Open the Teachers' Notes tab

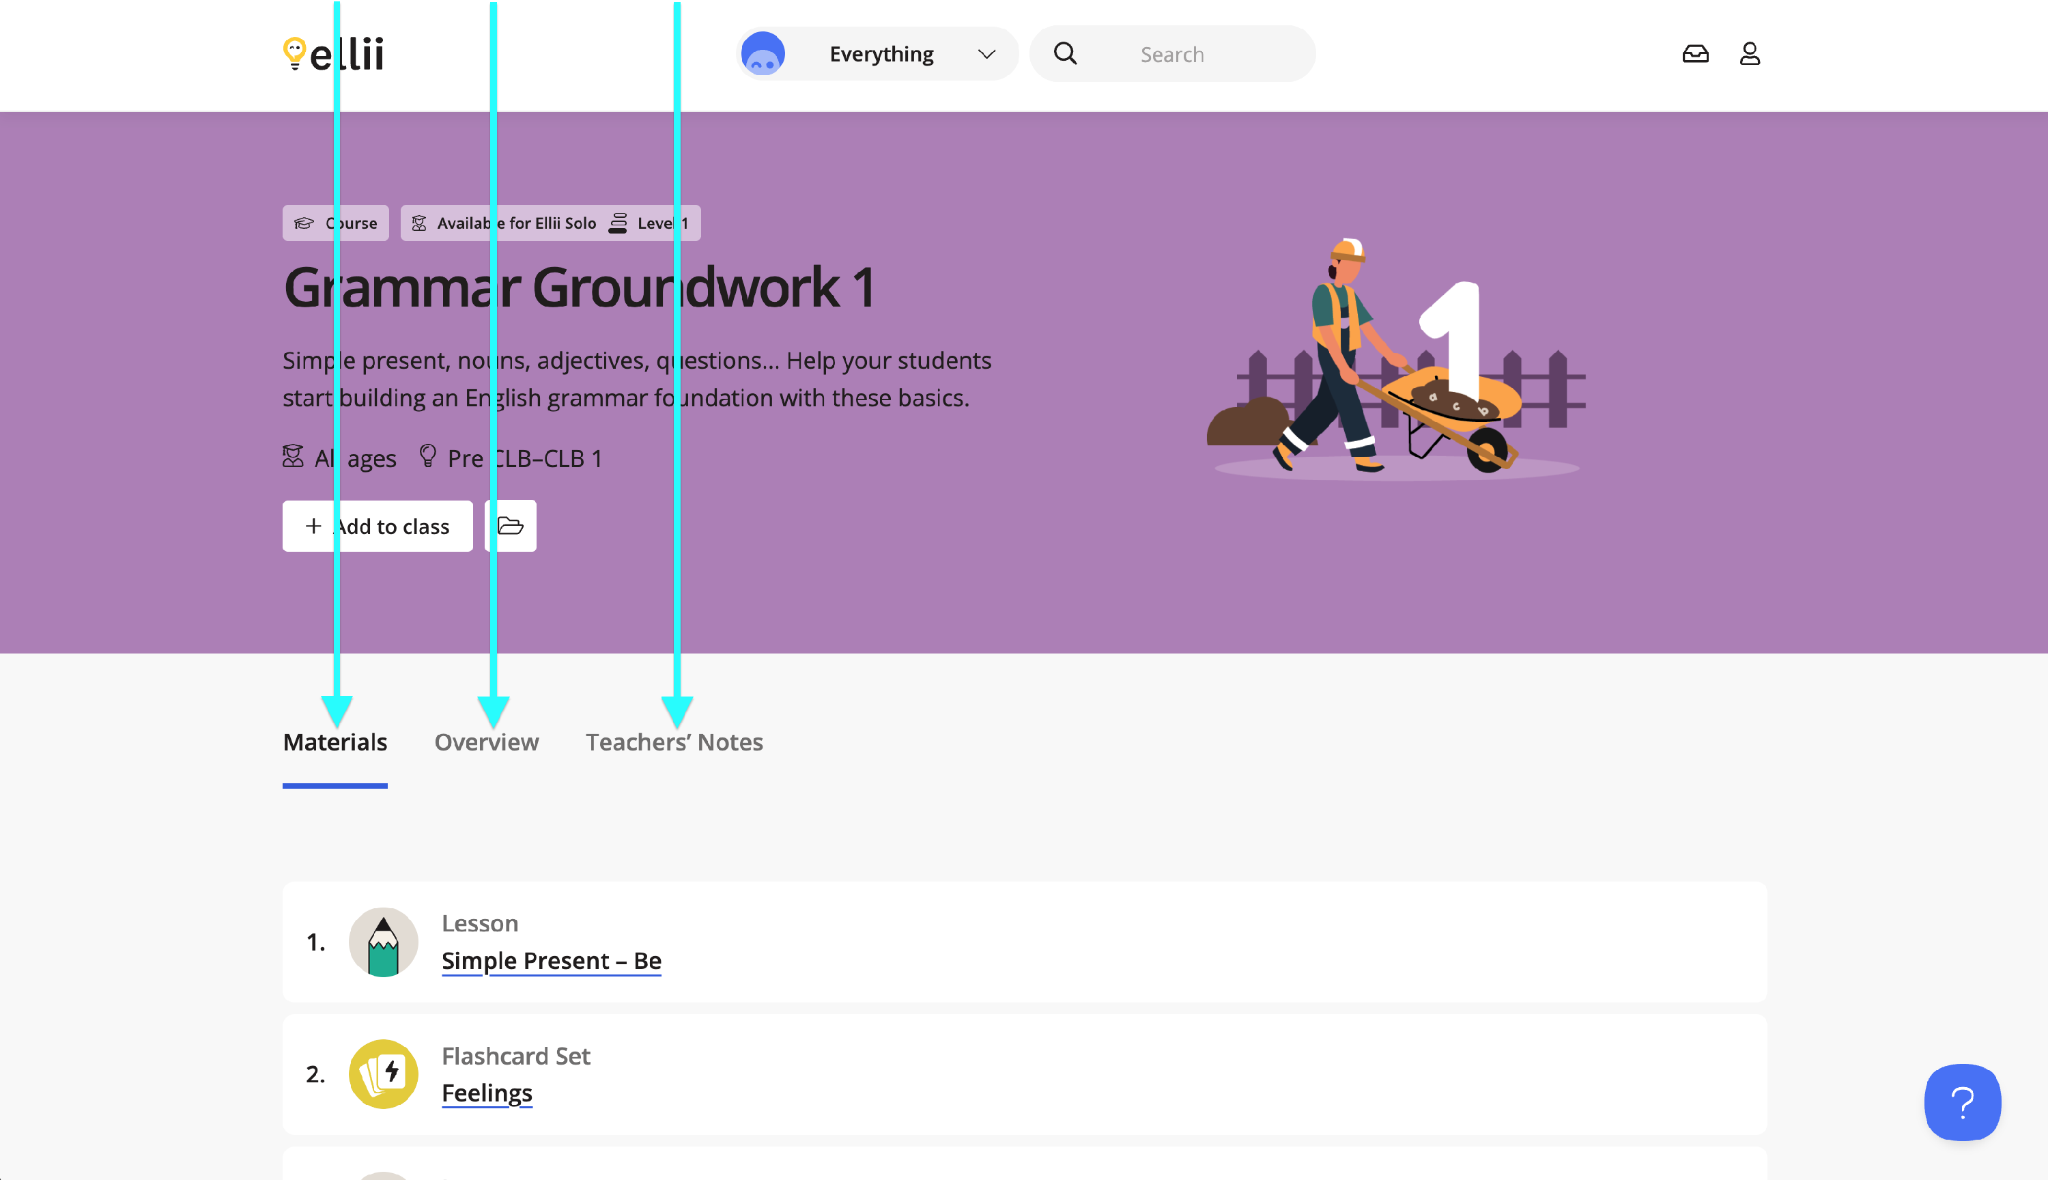674,742
